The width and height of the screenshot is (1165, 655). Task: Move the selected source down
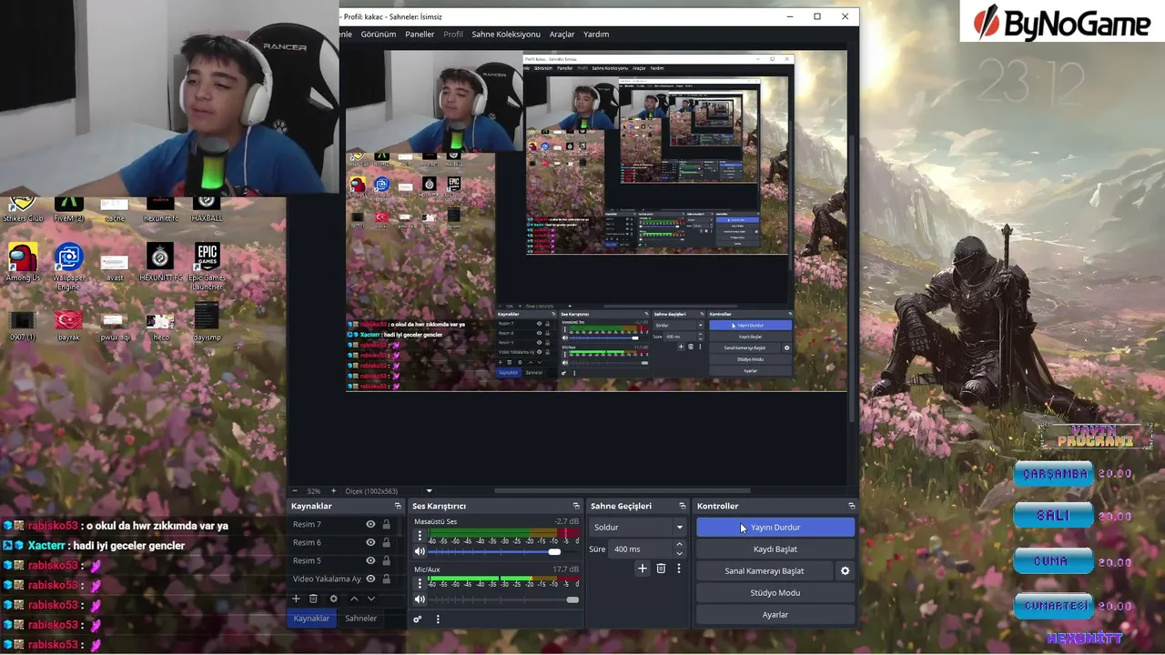coord(370,599)
